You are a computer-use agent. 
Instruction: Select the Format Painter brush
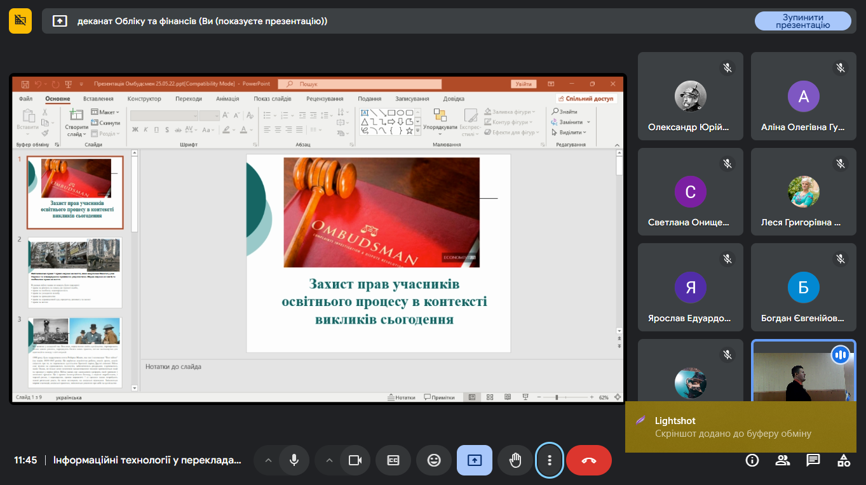point(44,133)
